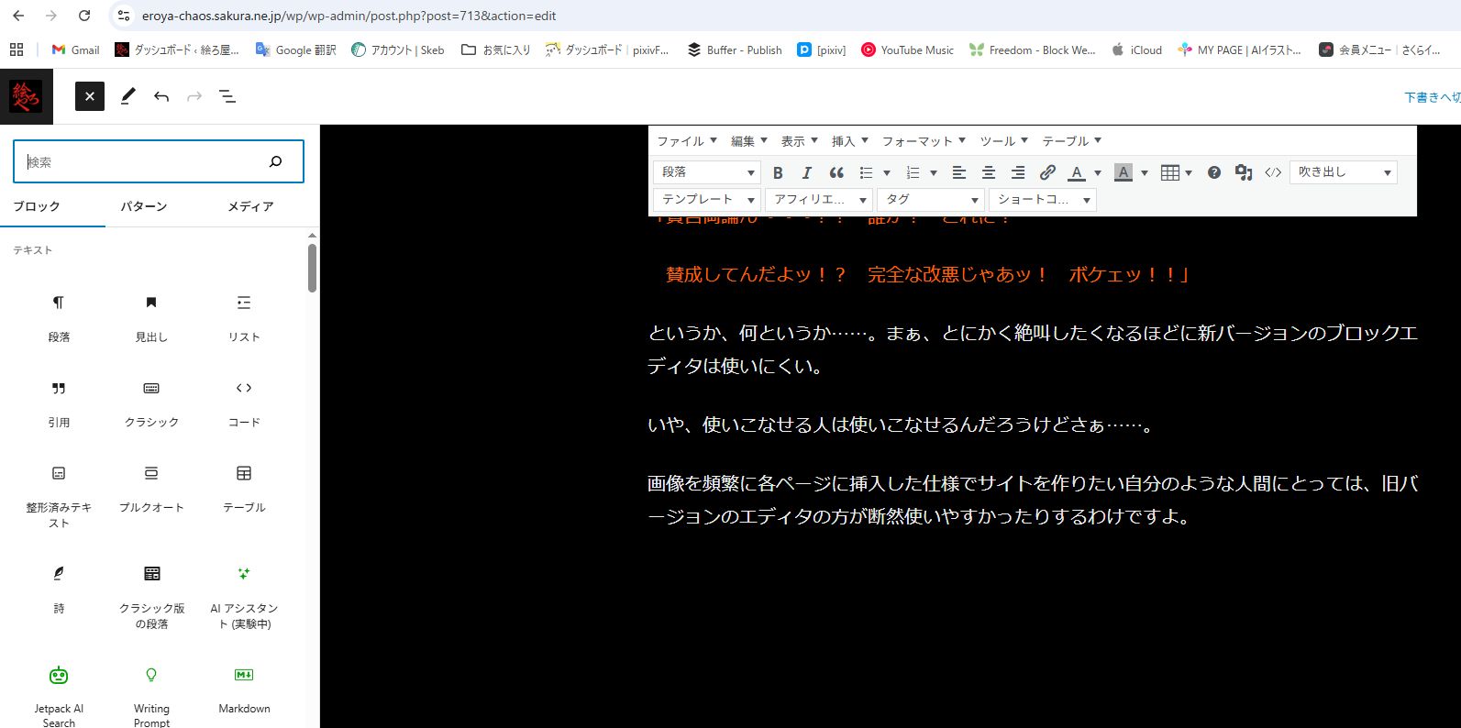Open the テンプレート template dropdown

coord(706,200)
